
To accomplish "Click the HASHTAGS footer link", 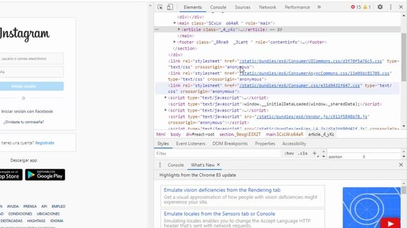I will pyautogui.click(x=36, y=221).
